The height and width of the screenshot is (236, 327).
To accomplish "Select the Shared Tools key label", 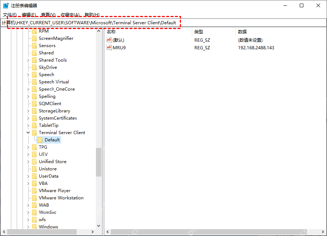I will pyautogui.click(x=53, y=60).
